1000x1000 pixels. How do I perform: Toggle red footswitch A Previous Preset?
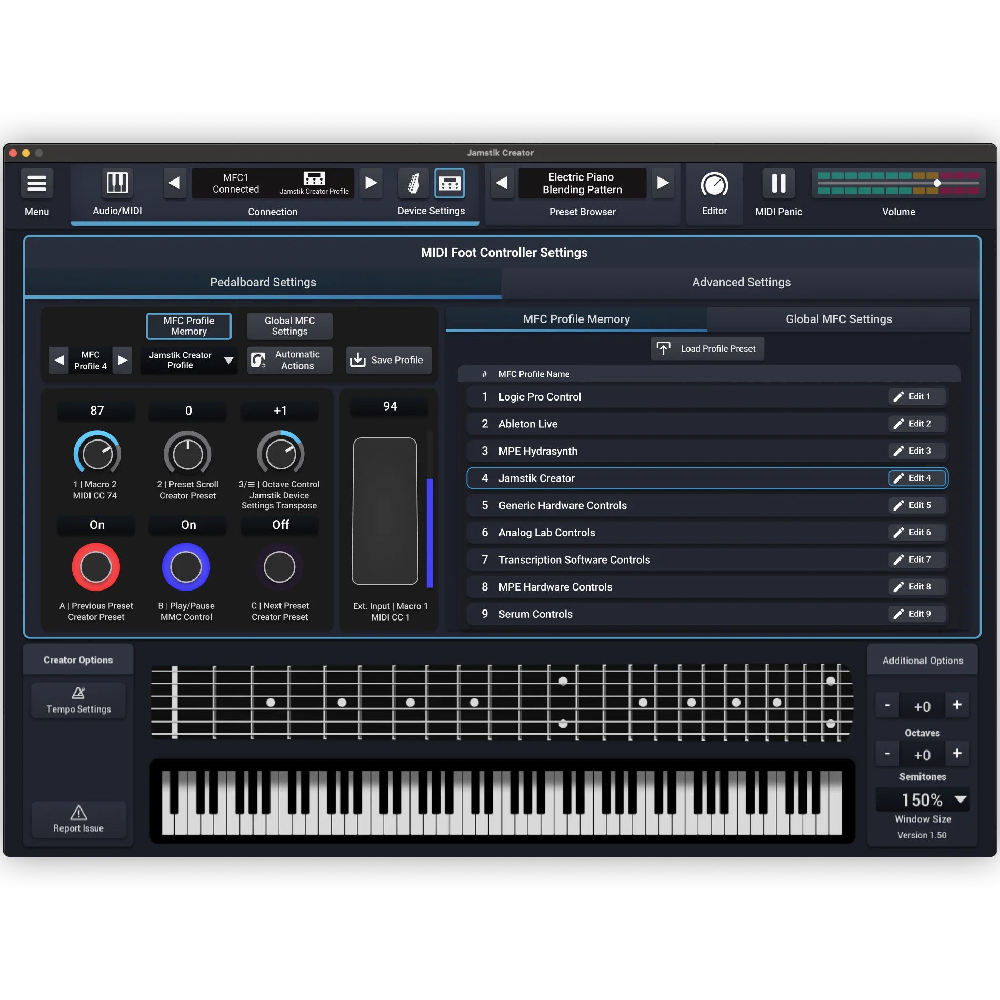96,567
